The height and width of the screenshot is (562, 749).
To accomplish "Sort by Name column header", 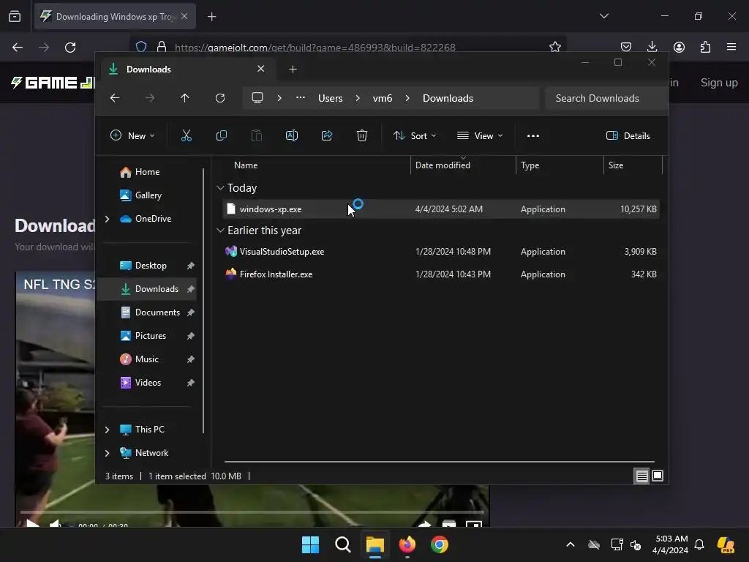I will [246, 165].
